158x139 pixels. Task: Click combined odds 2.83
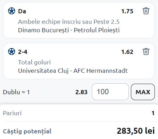[81, 92]
